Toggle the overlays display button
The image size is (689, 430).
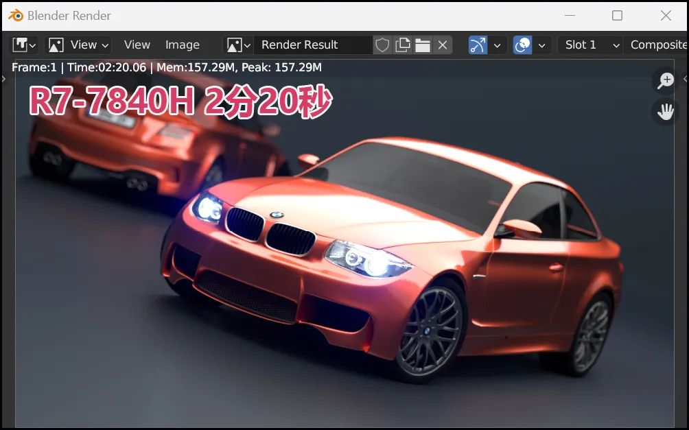pos(522,45)
